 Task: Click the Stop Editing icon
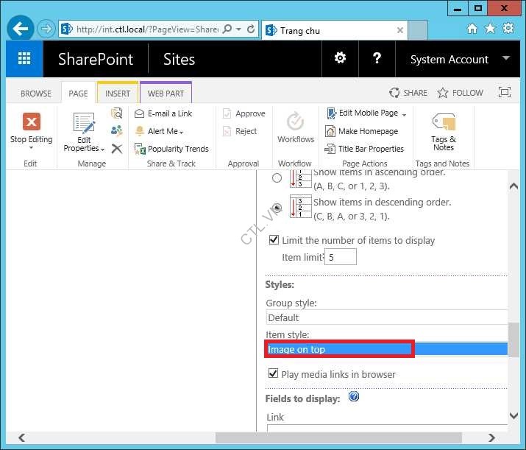click(x=31, y=122)
